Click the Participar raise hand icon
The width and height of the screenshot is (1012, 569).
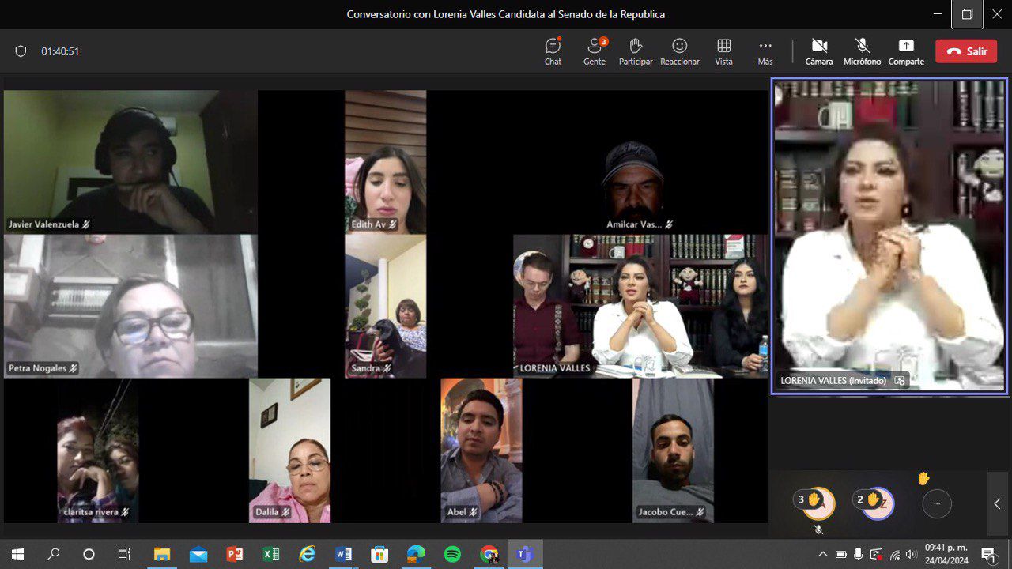(x=636, y=51)
